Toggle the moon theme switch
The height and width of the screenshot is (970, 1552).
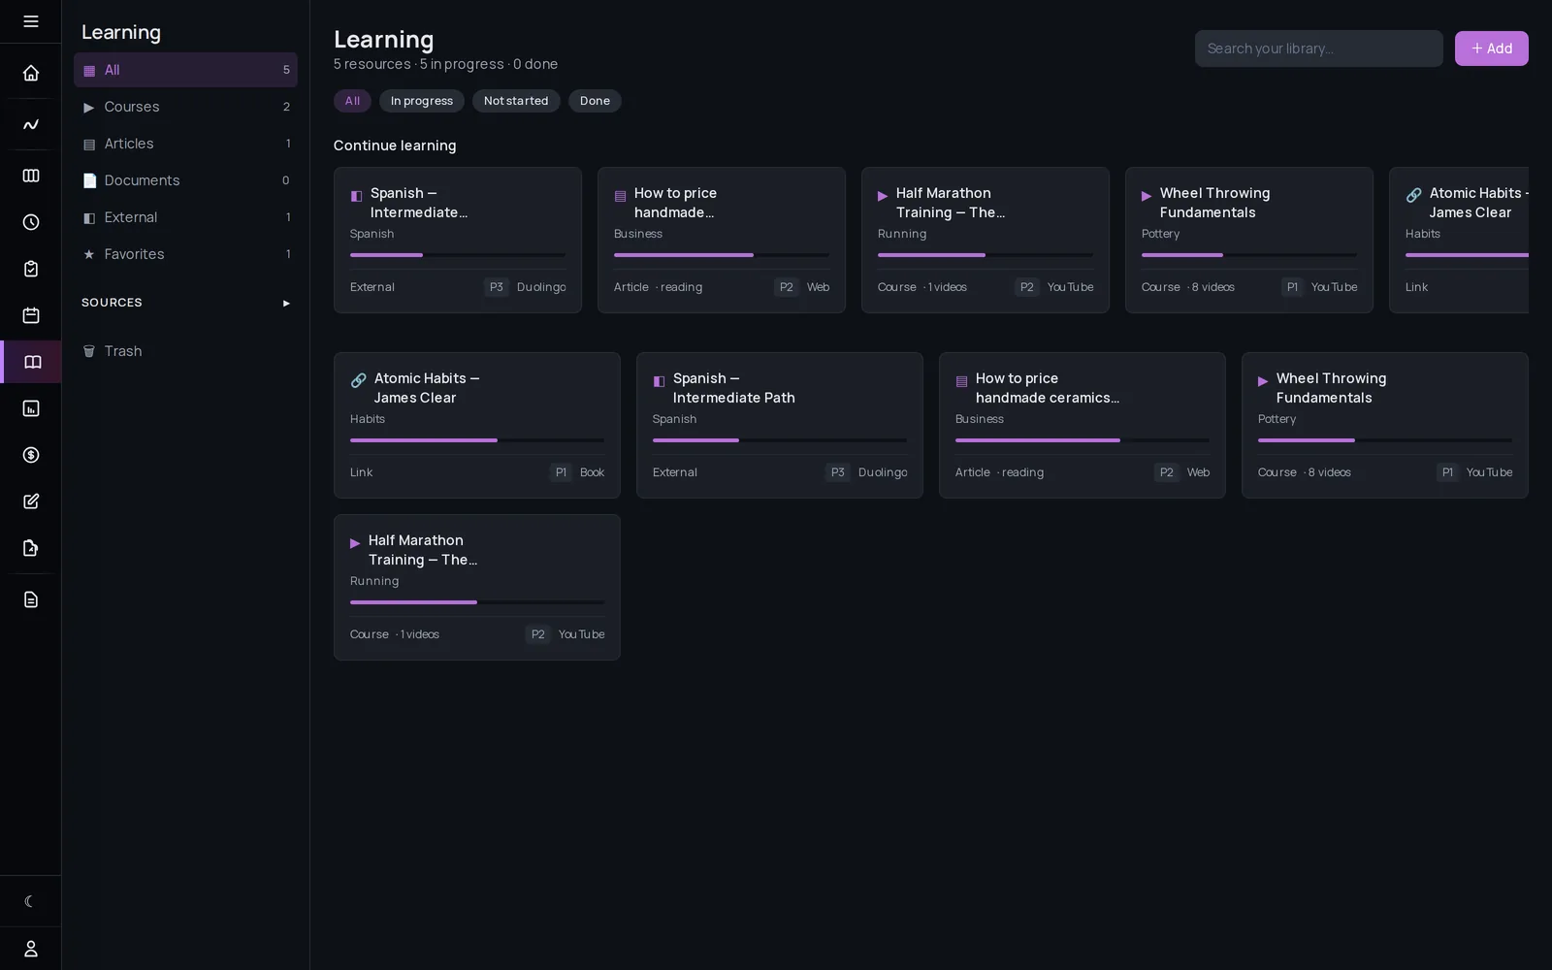[31, 901]
